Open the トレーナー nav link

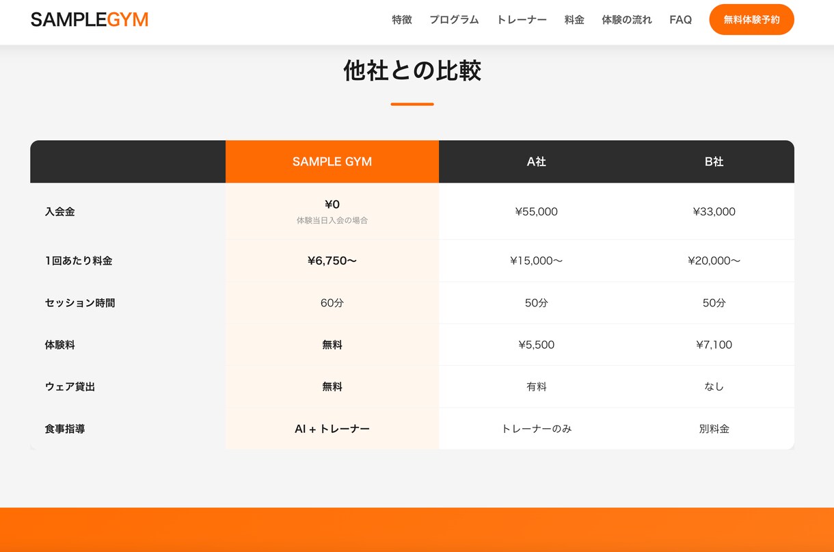522,20
